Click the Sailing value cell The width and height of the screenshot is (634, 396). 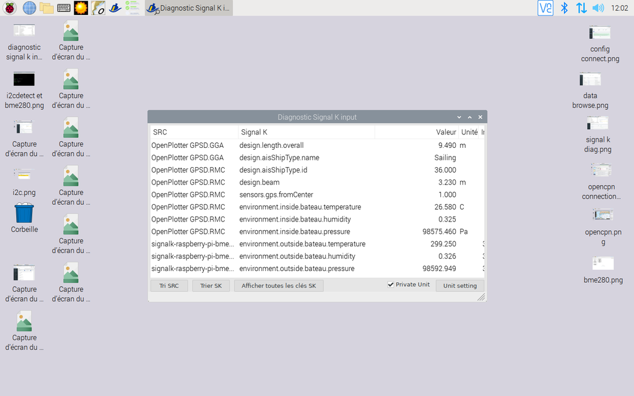445,158
